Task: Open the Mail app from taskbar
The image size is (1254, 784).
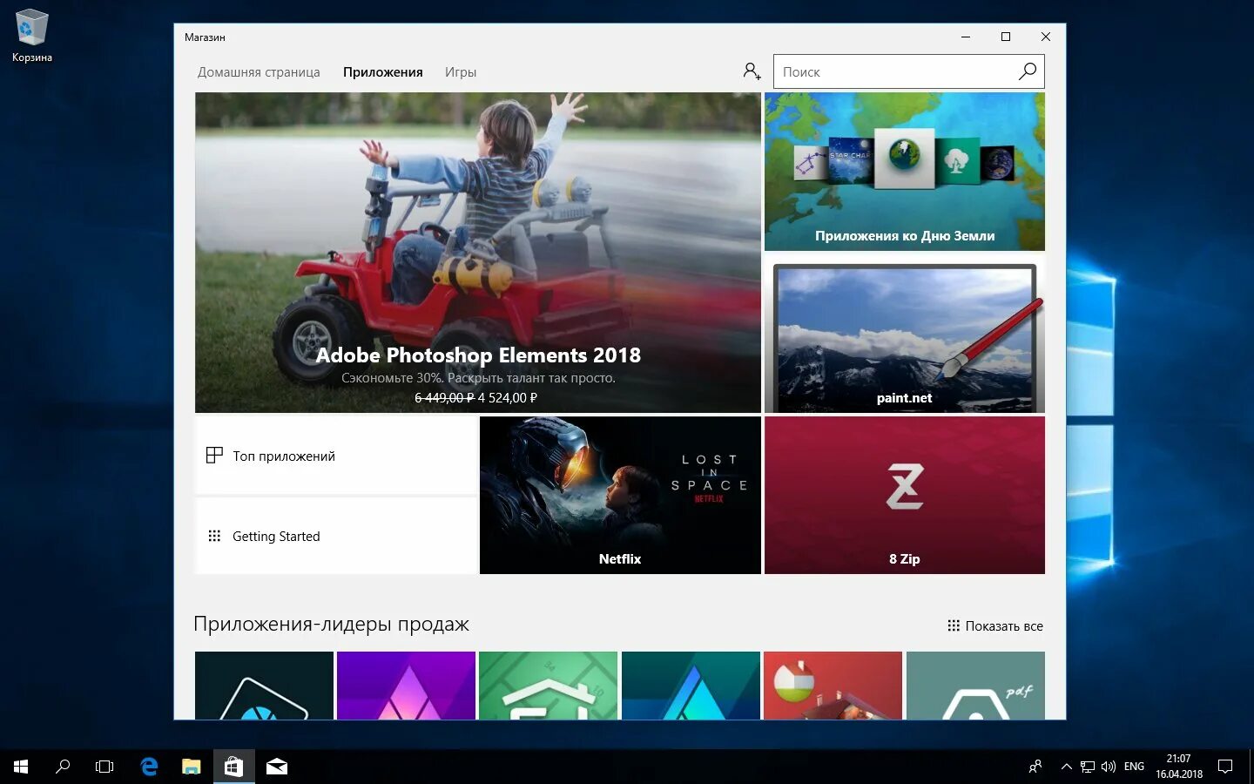Action: tap(277, 767)
